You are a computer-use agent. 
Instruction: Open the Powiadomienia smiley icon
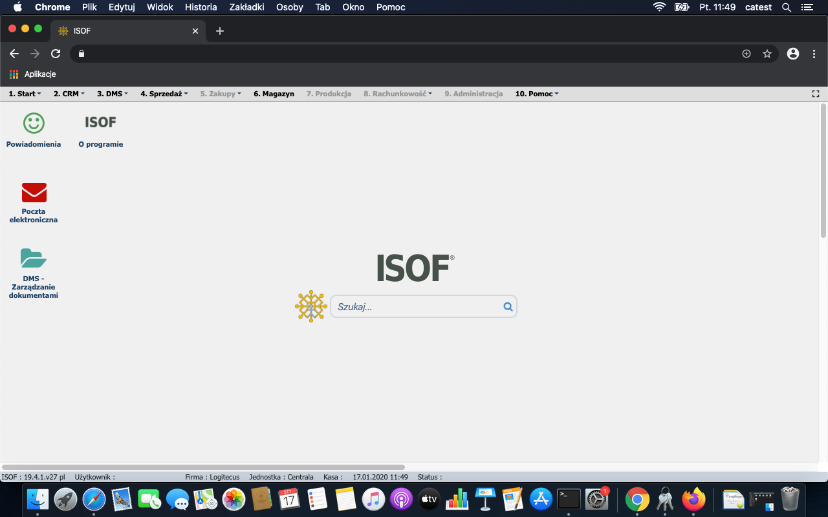coord(34,123)
